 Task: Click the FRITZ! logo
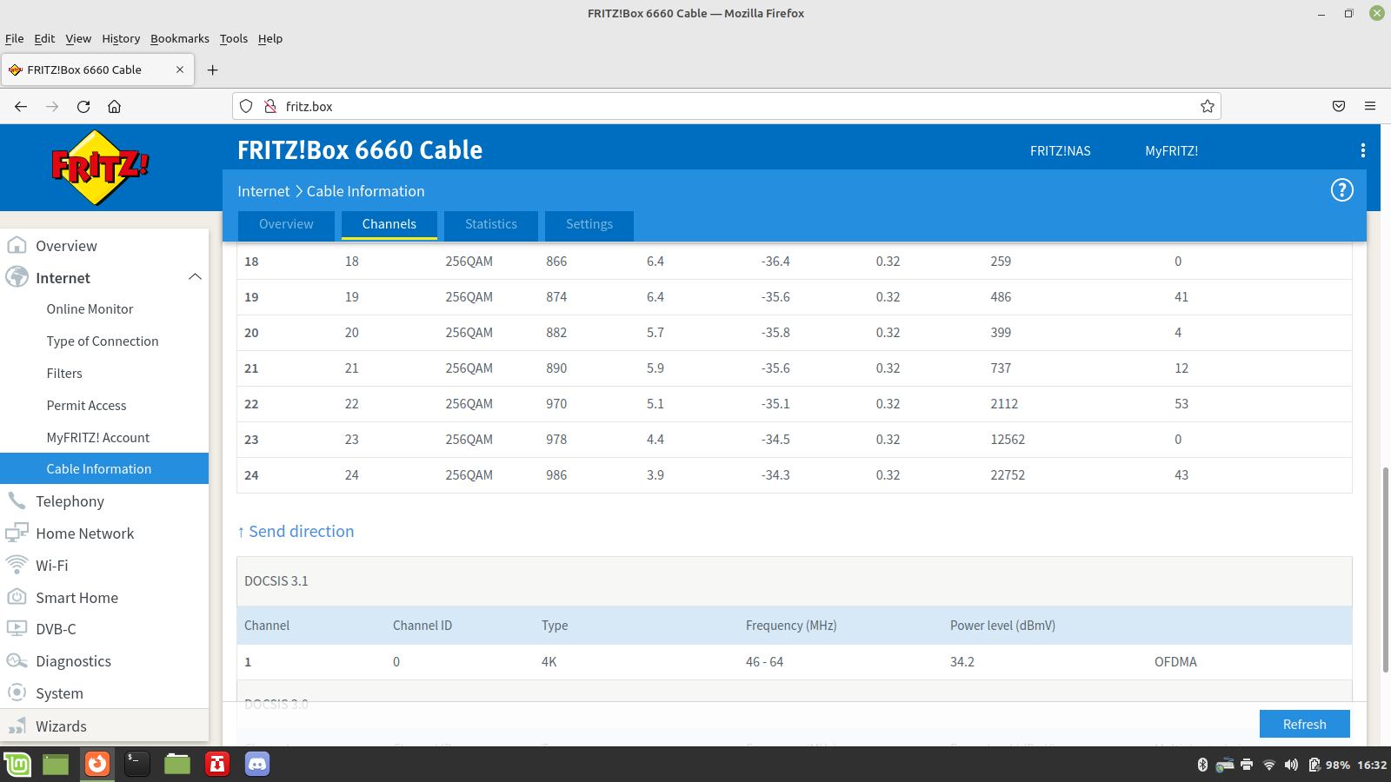point(100,167)
